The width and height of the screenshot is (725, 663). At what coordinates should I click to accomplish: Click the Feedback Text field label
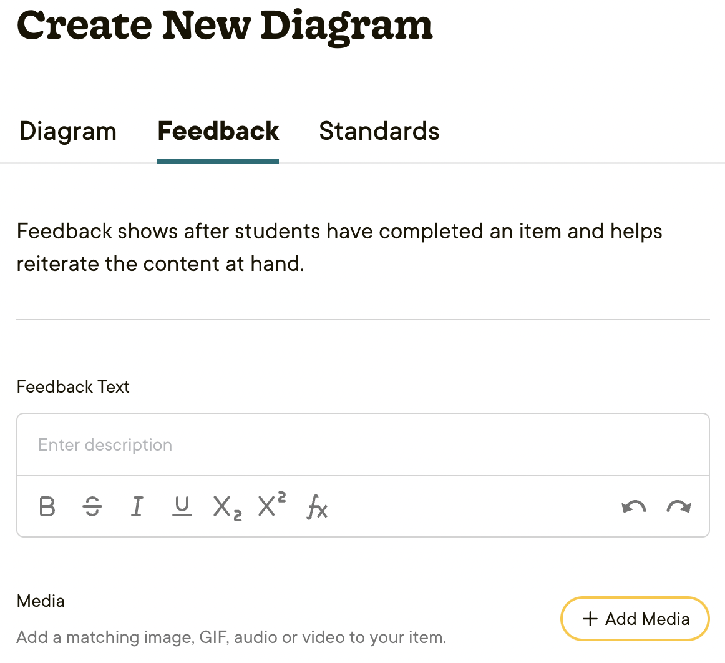click(73, 387)
